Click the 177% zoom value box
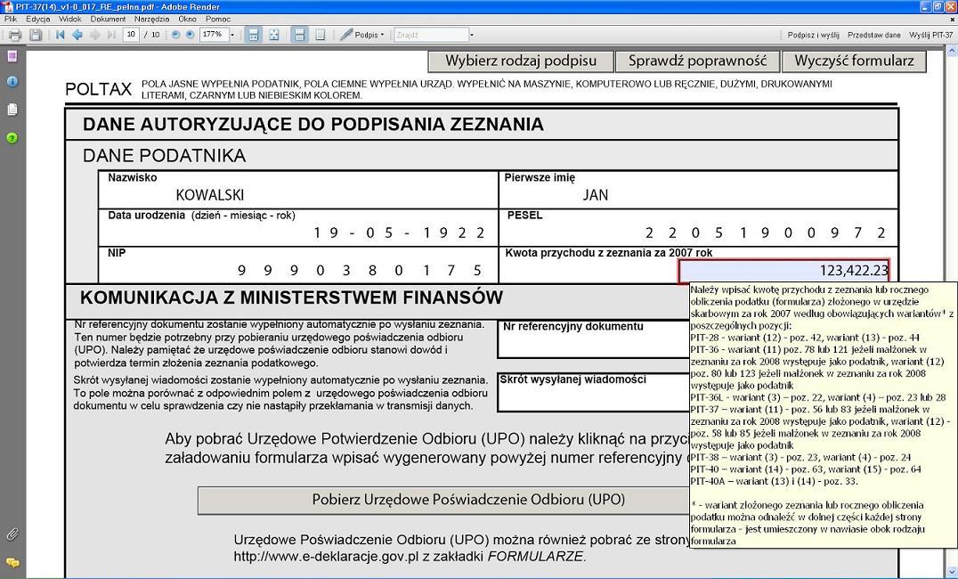The height and width of the screenshot is (579, 958). click(x=214, y=34)
